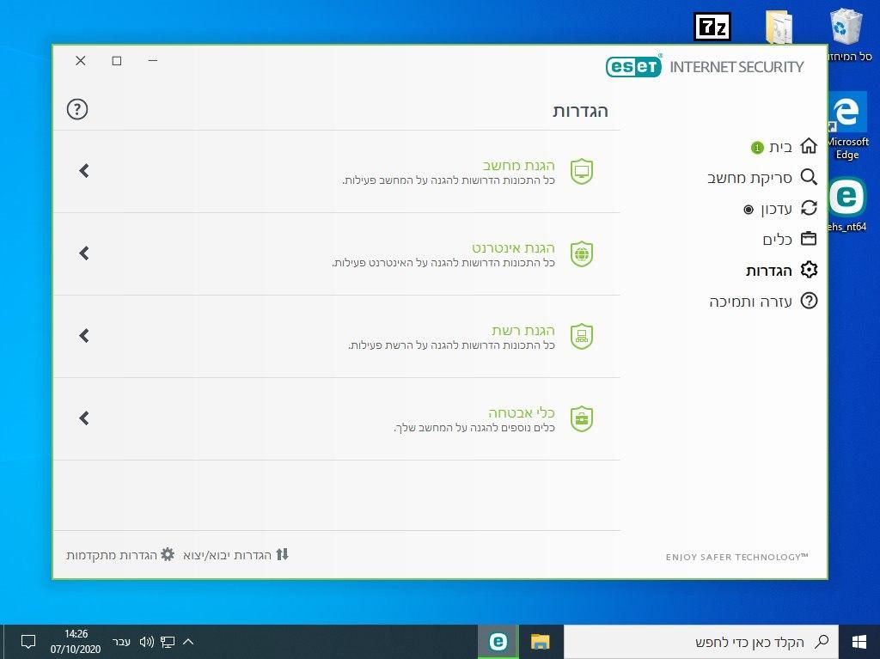Select the 7z desktop icon
Viewport: 880px width, 659px height.
pyautogui.click(x=712, y=27)
